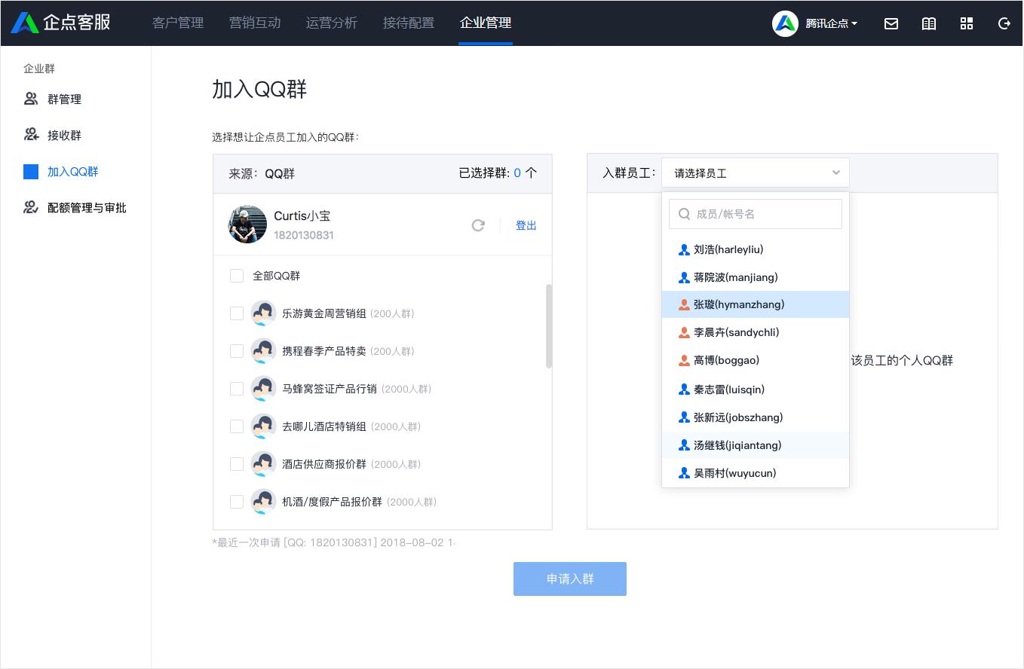Click the contacts book icon
The height and width of the screenshot is (669, 1024).
pyautogui.click(x=928, y=23)
